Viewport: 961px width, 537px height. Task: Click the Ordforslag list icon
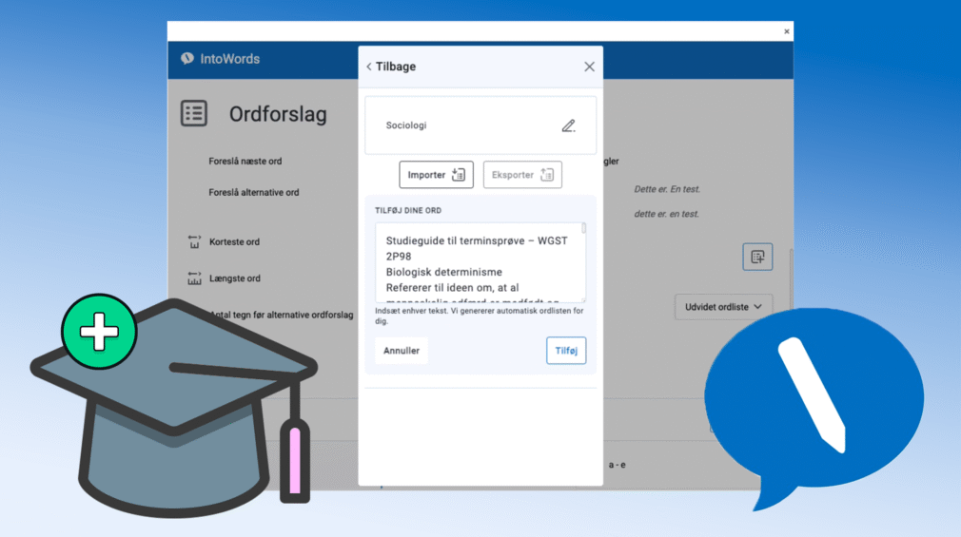[194, 114]
